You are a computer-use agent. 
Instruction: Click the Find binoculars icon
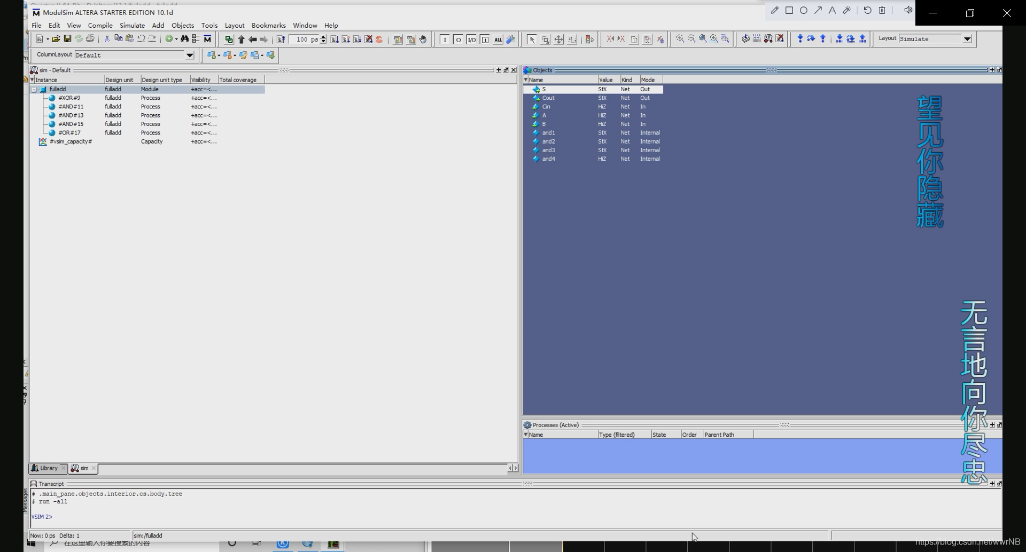(x=184, y=39)
